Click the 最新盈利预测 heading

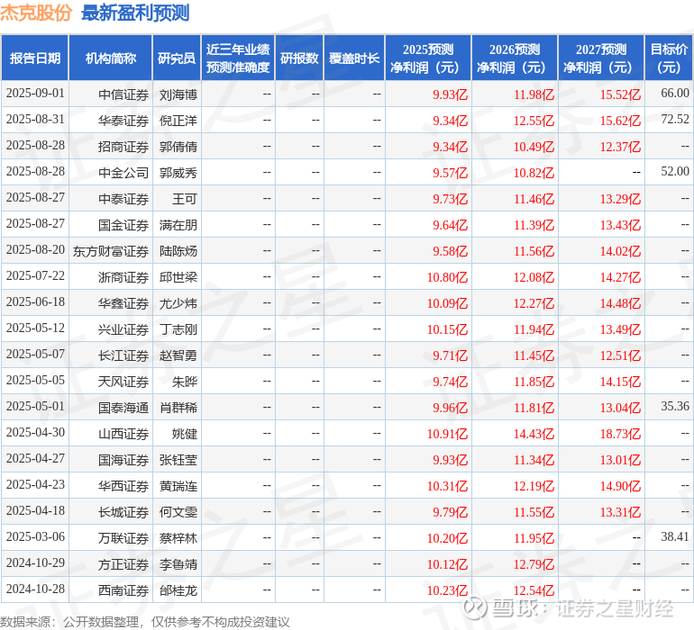[x=135, y=13]
